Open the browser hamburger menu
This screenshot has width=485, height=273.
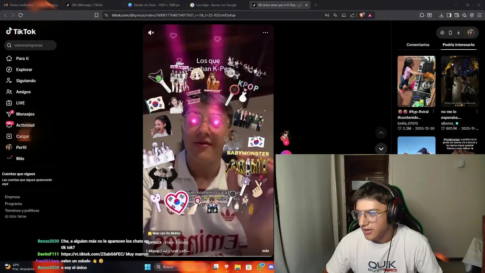480,15
